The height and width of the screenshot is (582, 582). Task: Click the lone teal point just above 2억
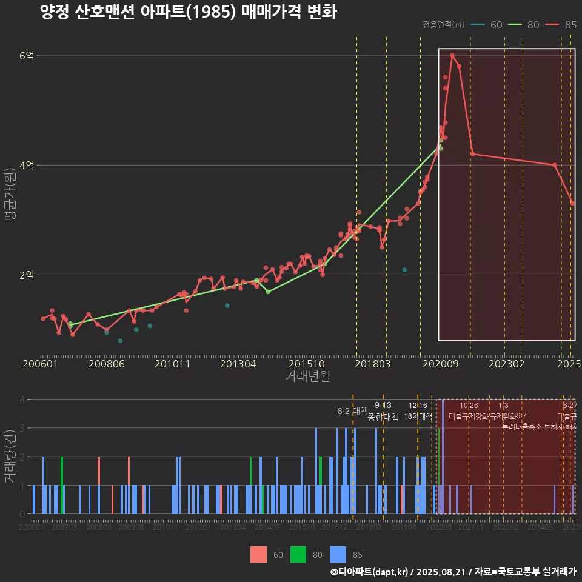pos(404,270)
